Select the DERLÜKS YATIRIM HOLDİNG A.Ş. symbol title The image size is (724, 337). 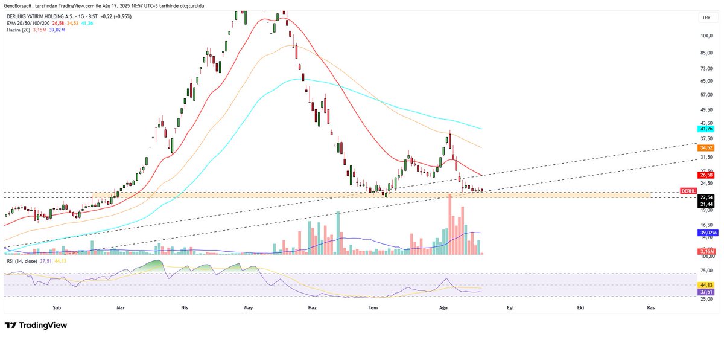(x=40, y=16)
